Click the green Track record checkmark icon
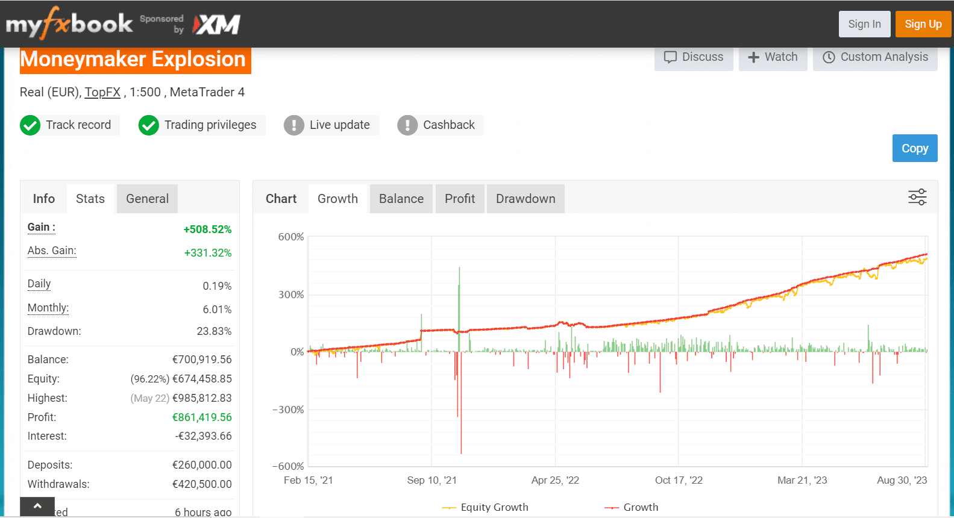The width and height of the screenshot is (954, 518). [30, 125]
